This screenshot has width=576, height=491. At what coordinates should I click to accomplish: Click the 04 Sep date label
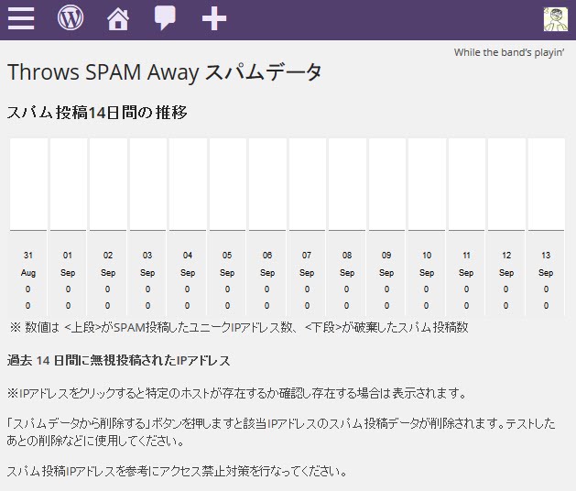click(188, 264)
